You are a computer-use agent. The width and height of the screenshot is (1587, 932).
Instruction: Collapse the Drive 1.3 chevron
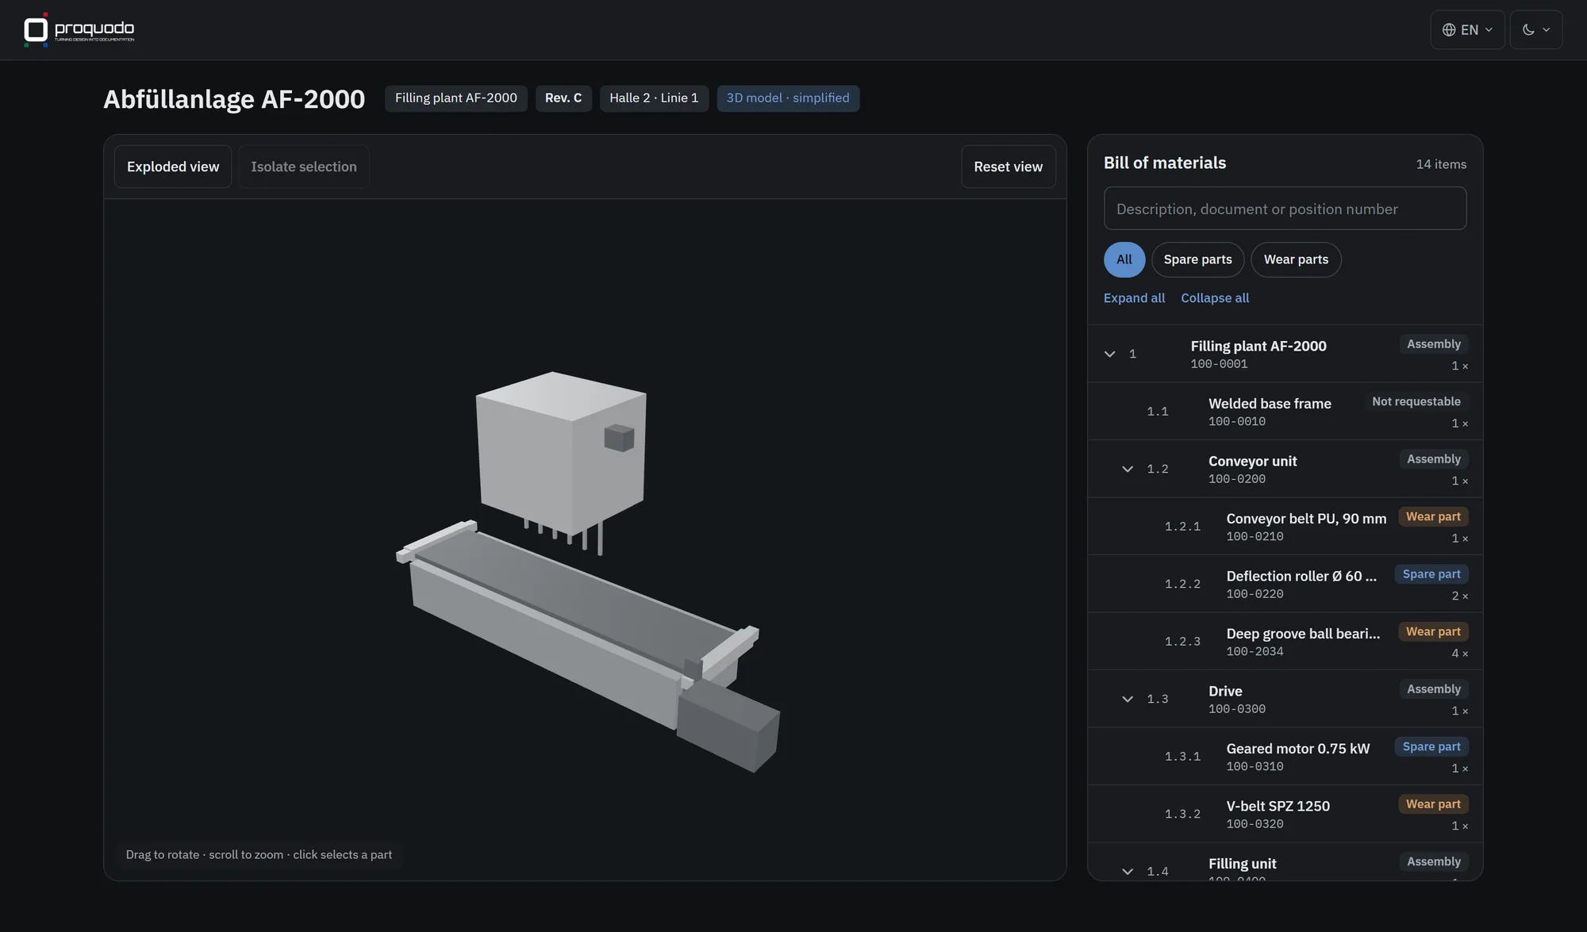(x=1127, y=699)
